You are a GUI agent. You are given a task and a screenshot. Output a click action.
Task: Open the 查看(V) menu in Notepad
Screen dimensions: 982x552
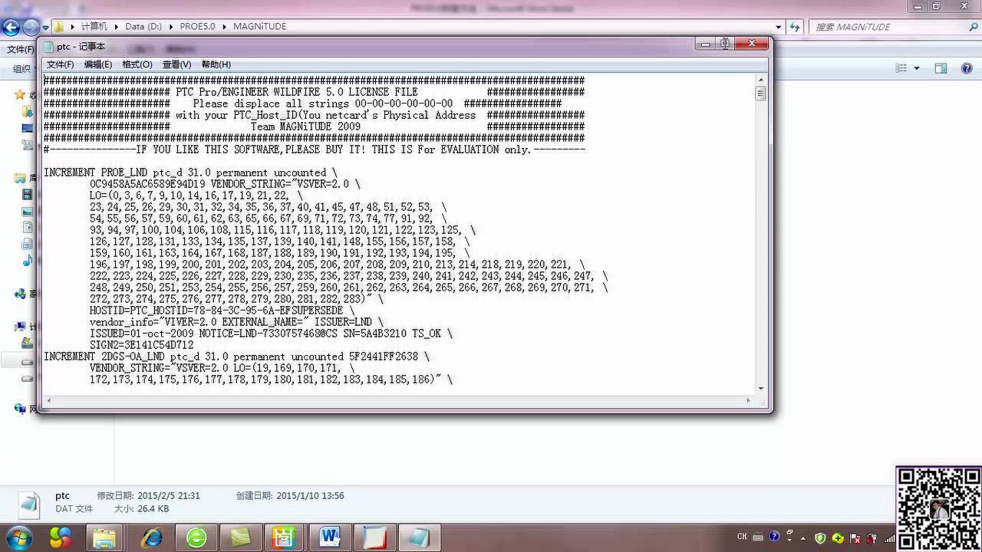[176, 64]
